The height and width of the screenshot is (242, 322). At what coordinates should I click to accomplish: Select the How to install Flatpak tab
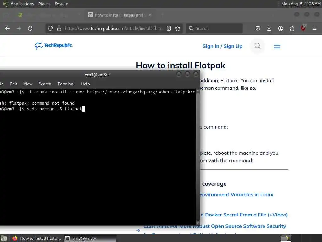[120, 15]
